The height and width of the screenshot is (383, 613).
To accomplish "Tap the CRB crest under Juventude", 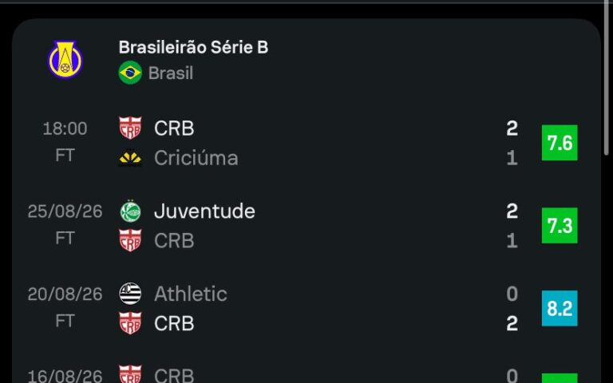I will pyautogui.click(x=130, y=240).
